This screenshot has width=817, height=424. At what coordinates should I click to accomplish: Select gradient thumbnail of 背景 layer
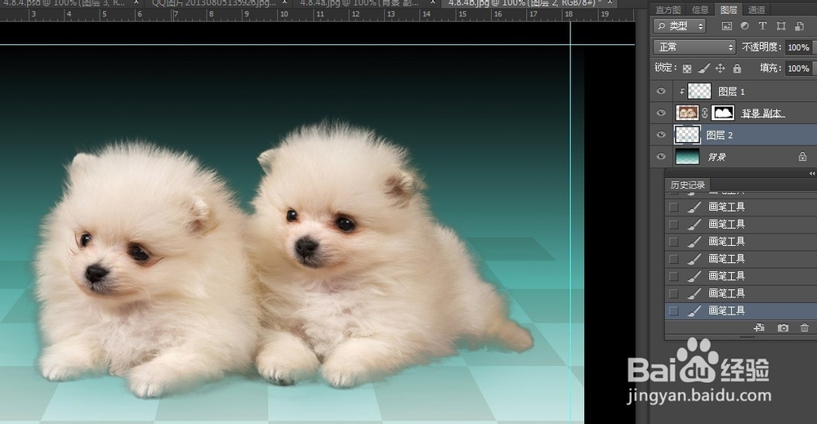pyautogui.click(x=687, y=156)
